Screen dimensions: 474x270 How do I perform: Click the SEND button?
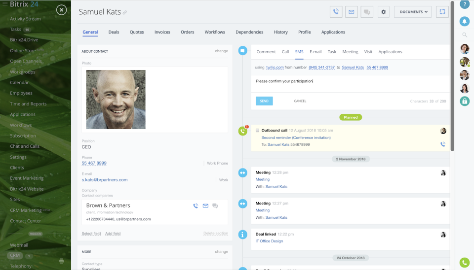[264, 101]
